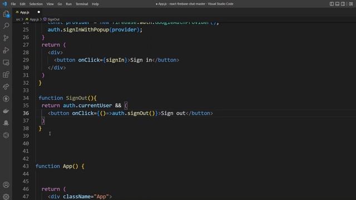This screenshot has width=356, height=200.
Task: Open the Source Control view
Action: pyautogui.click(x=6, y=38)
